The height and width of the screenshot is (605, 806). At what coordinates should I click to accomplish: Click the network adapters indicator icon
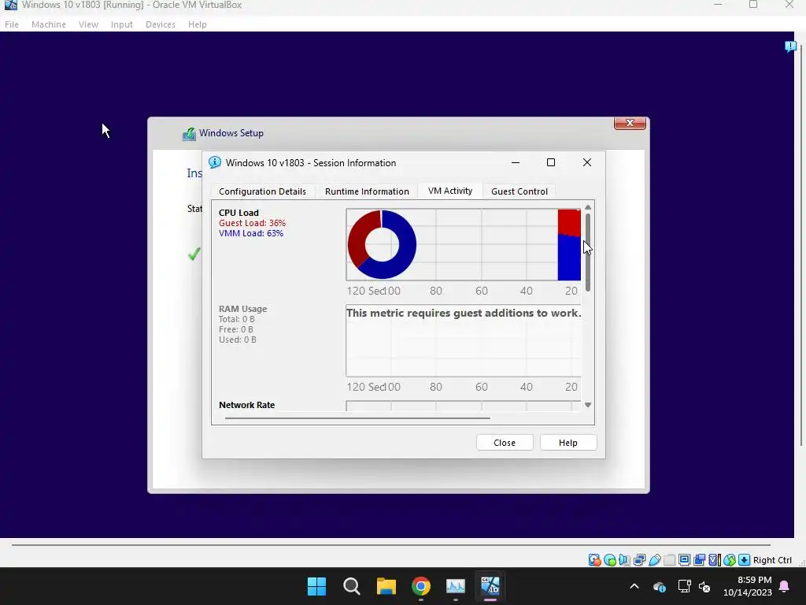pyautogui.click(x=639, y=560)
